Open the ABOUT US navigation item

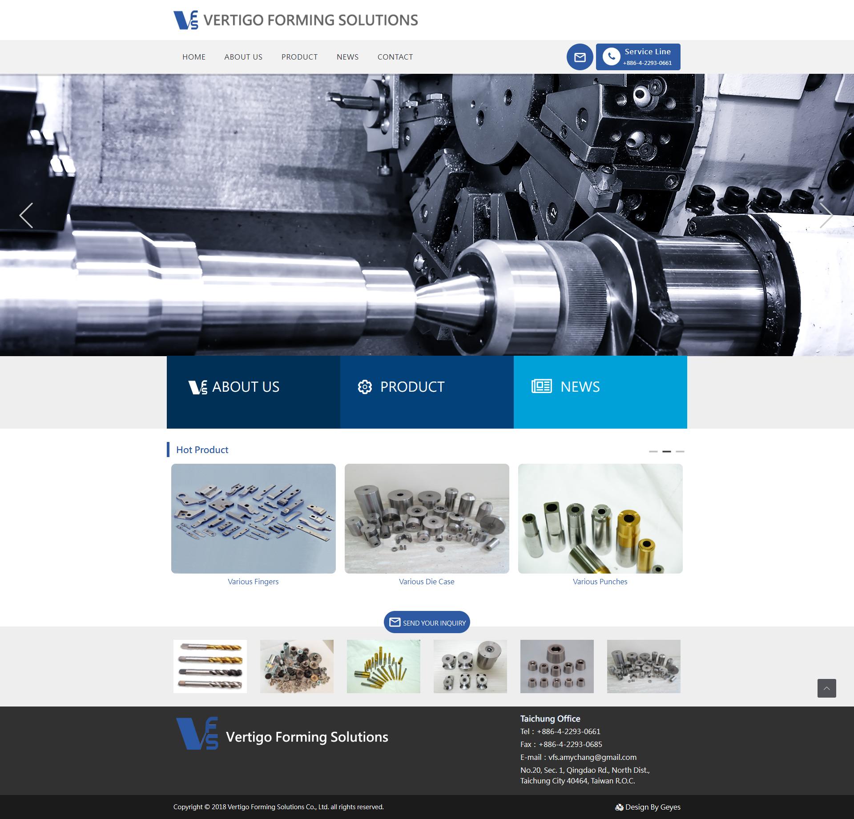(x=243, y=57)
